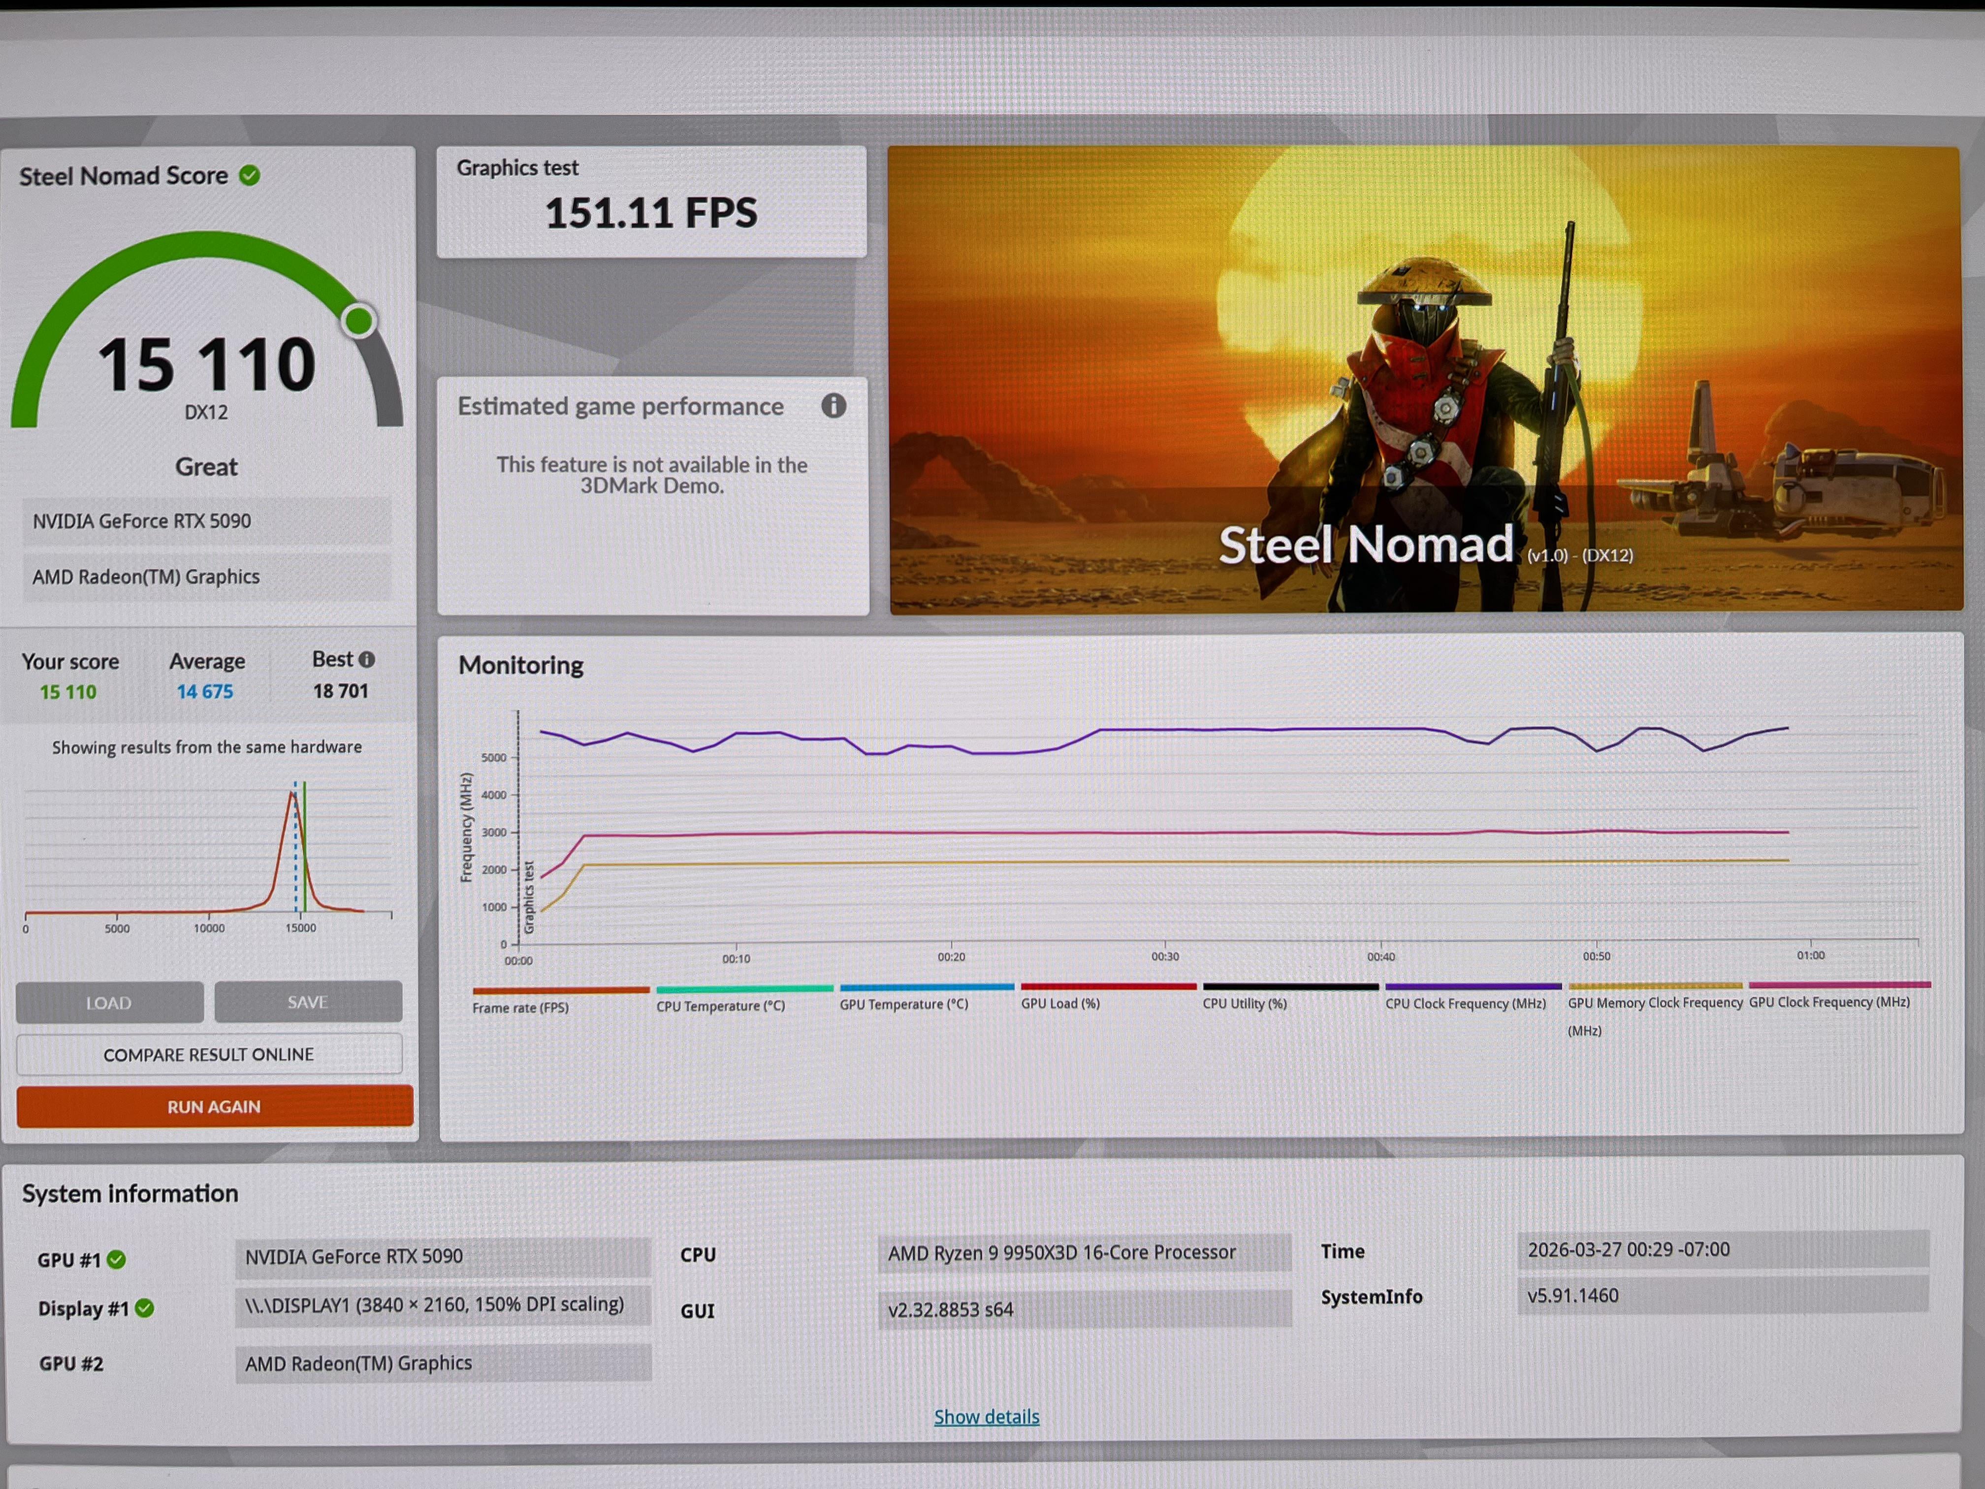Click the Display #1 green verified checkmark
The width and height of the screenshot is (1985, 1489).
pos(144,1309)
